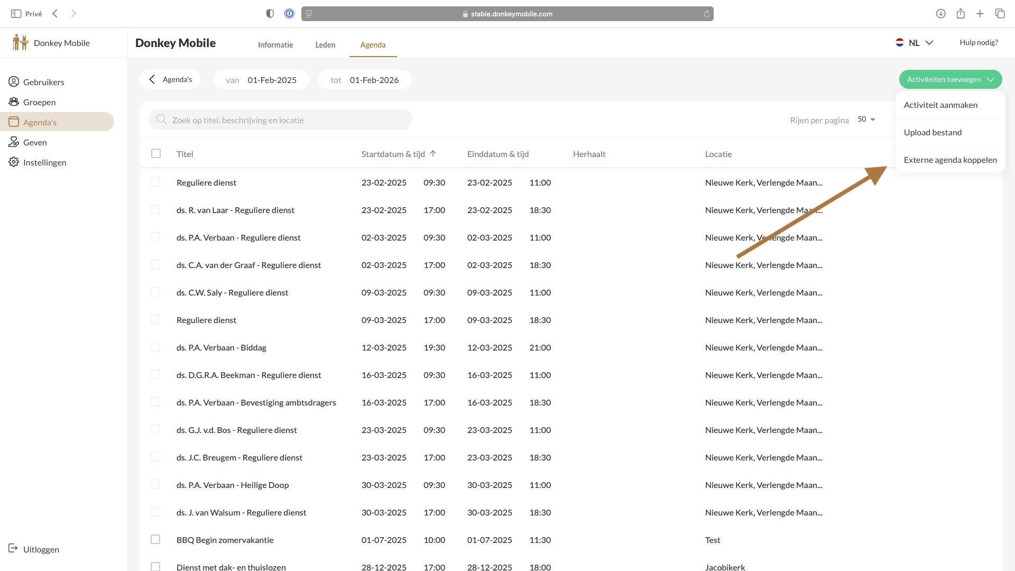Screen dimensions: 1015x571
Task: Click the search field for activities
Action: pos(280,120)
